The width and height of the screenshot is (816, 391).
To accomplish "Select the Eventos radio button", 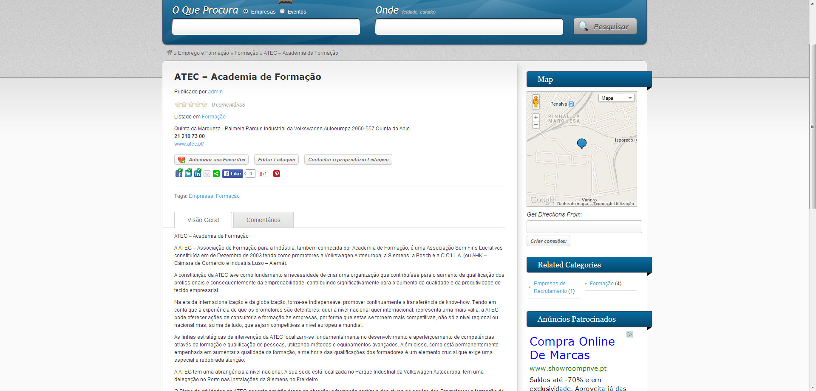I will click(282, 11).
